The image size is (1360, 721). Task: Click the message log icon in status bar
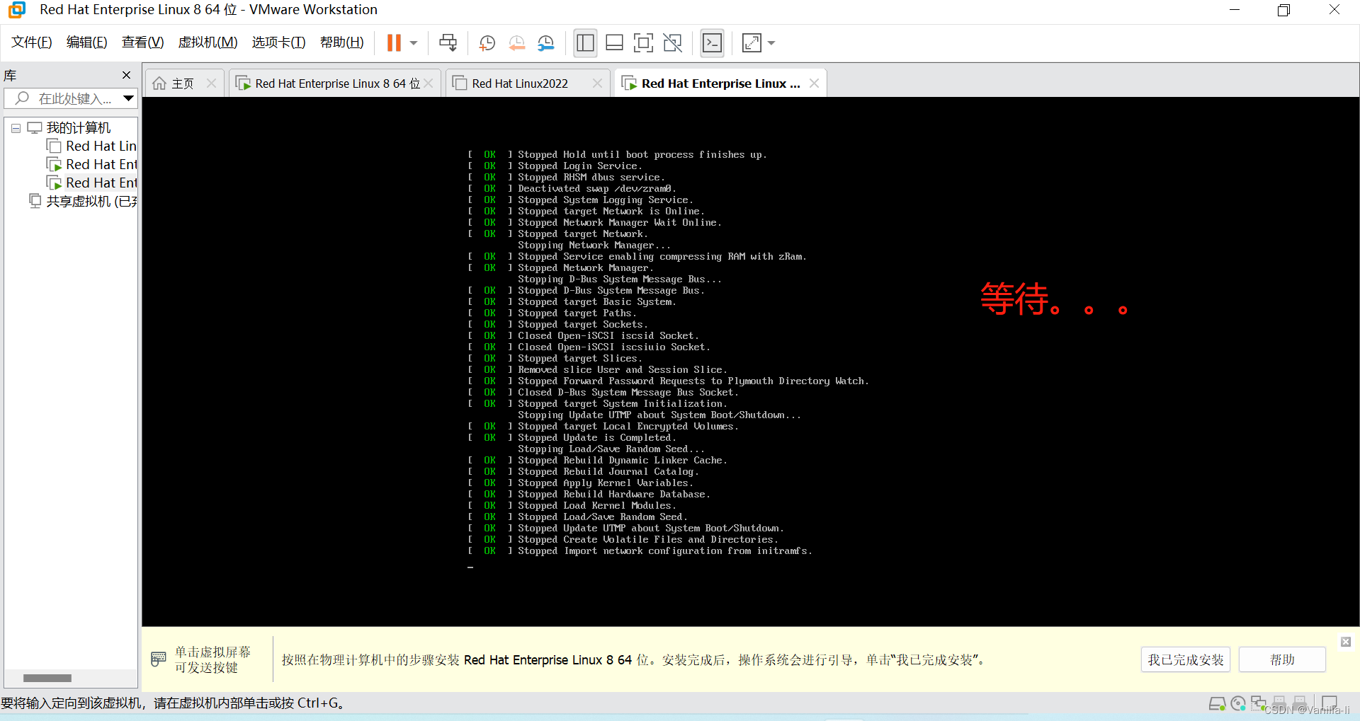click(1330, 703)
